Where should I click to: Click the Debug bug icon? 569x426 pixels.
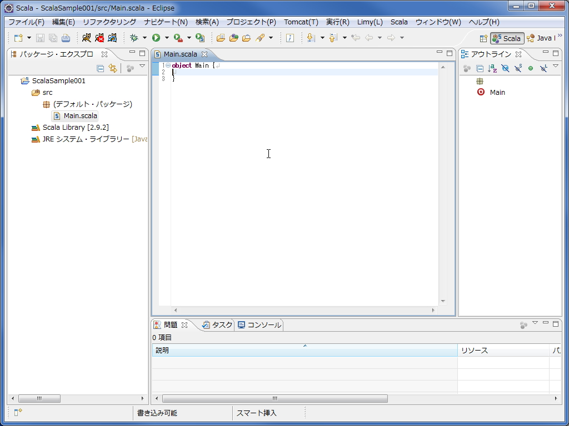[x=134, y=38]
